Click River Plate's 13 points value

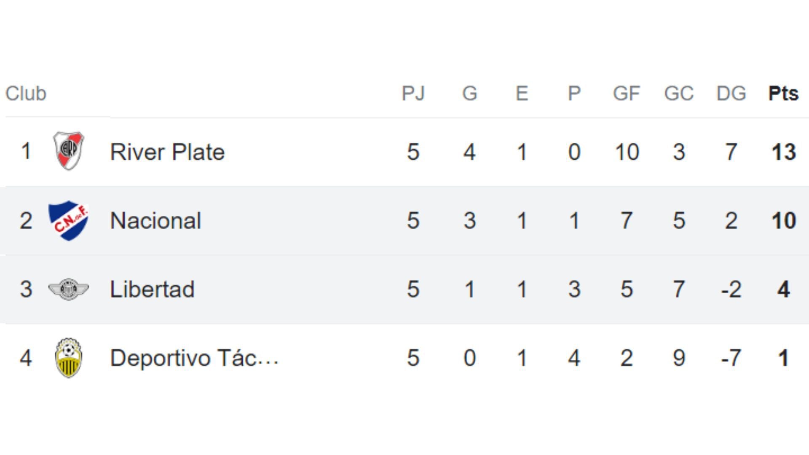coord(783,152)
